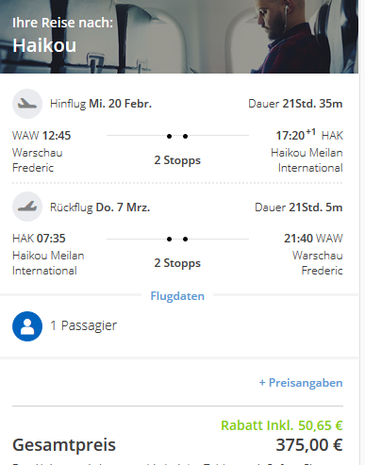This screenshot has width=365, height=465.
Task: Click the Hinflug Mi. 20 Febr. date
Action: pyautogui.click(x=101, y=104)
